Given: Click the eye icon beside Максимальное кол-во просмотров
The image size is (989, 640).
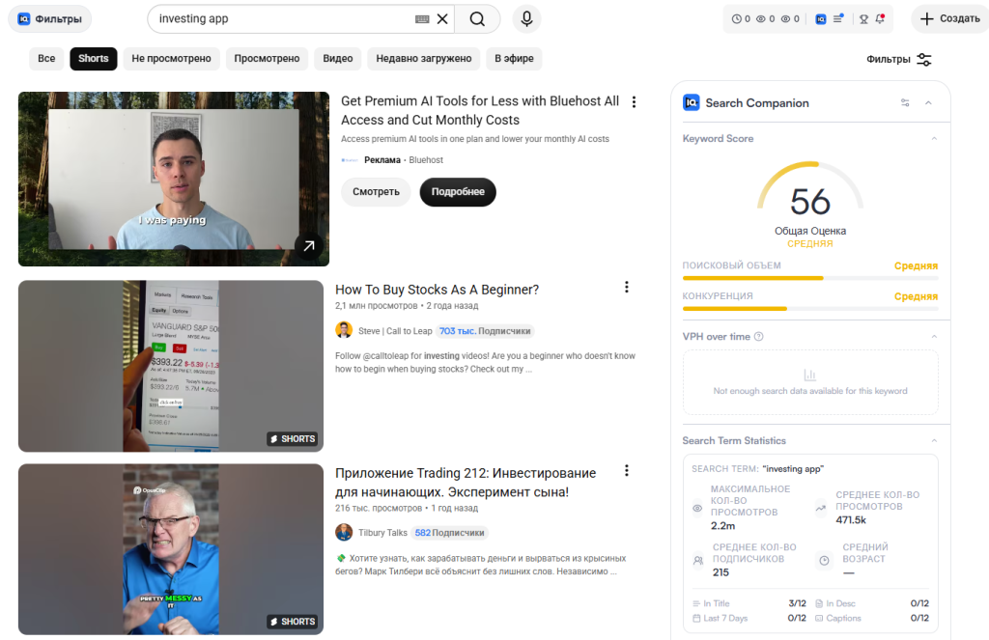Looking at the screenshot, I should (x=697, y=508).
